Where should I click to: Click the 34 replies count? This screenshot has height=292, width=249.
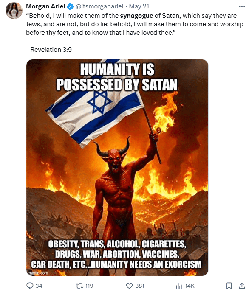[x=39, y=286]
